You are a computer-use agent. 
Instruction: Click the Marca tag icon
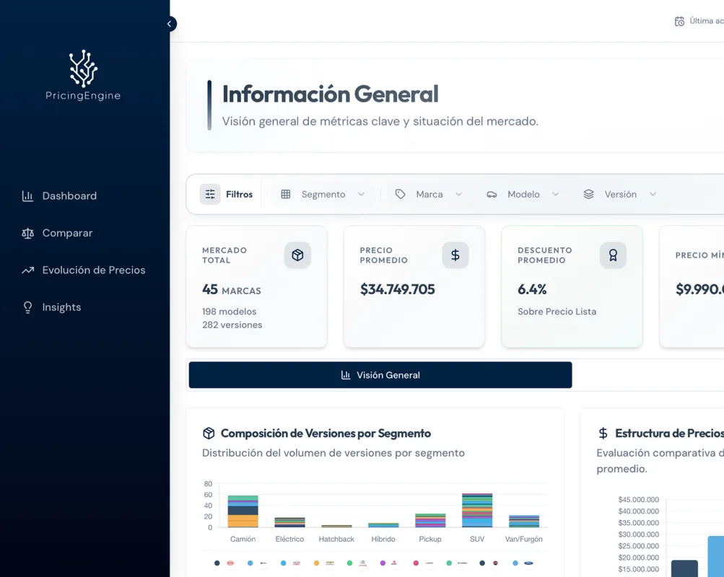coord(401,194)
